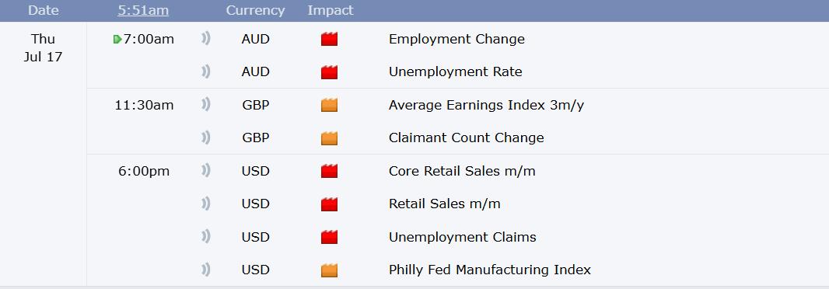Select the Thu Jul 17 date cell

point(43,47)
